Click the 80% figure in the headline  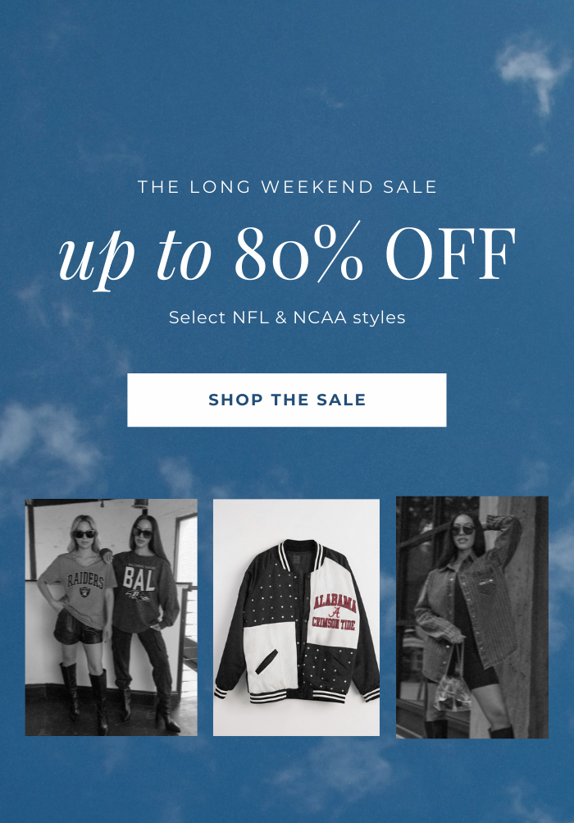[298, 254]
